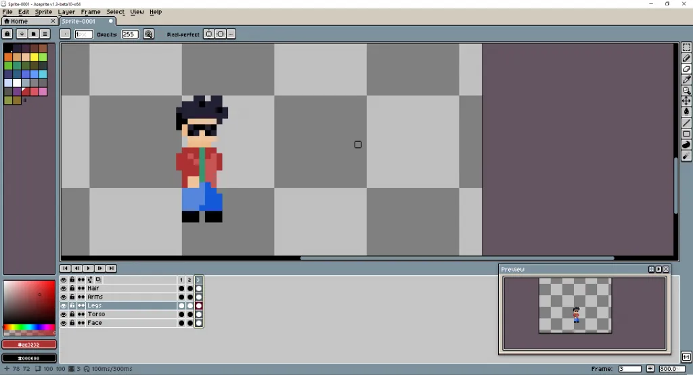The image size is (693, 375).
Task: Go to last frame
Action: (111, 268)
